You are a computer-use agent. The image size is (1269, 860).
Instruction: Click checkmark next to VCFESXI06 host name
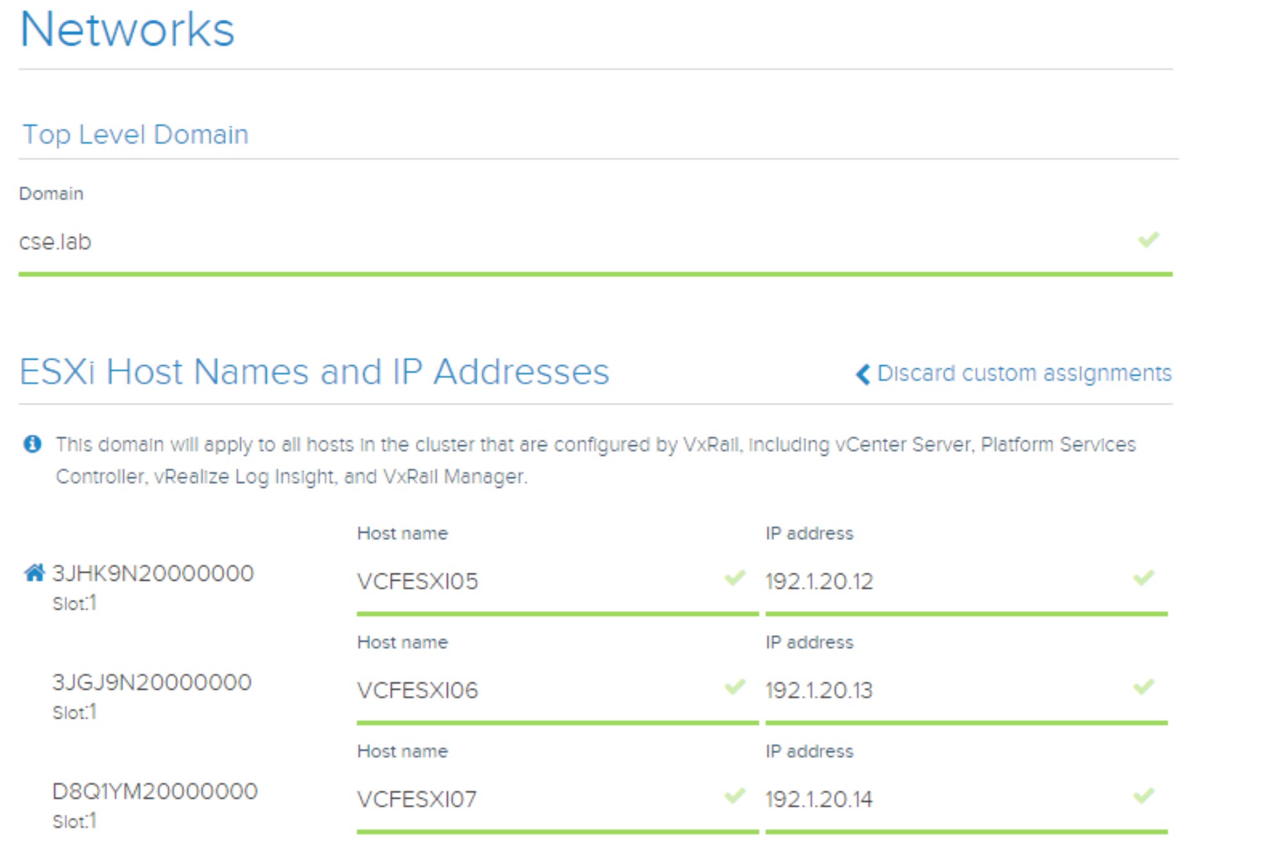(x=735, y=687)
